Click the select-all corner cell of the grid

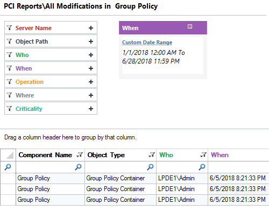[x=8, y=155]
